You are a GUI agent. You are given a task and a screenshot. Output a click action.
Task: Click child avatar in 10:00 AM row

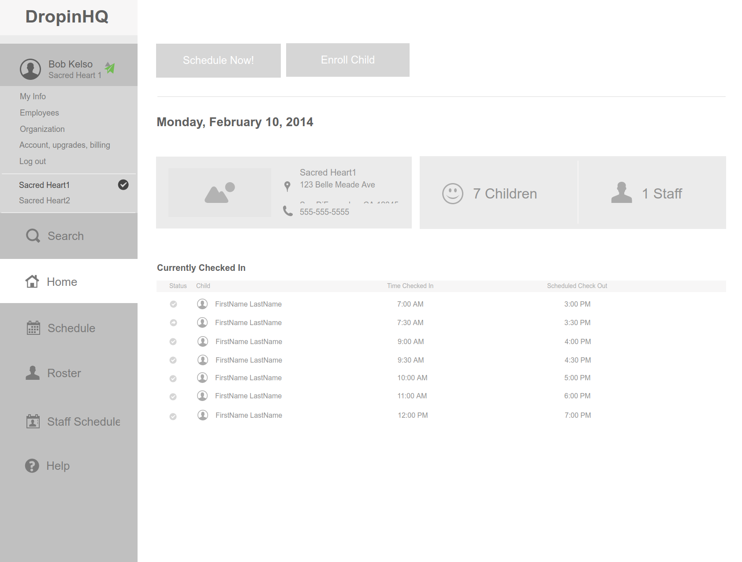point(202,378)
